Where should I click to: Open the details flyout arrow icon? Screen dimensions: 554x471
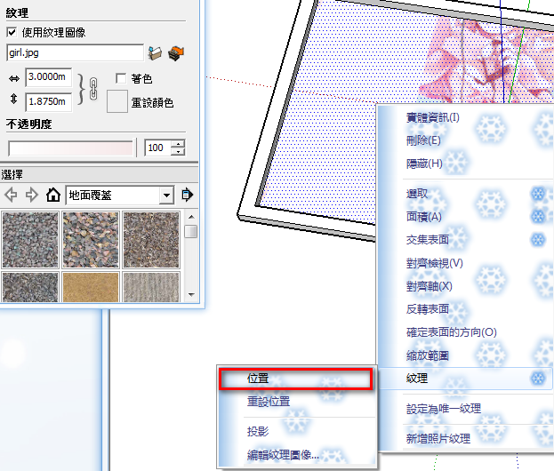point(187,195)
